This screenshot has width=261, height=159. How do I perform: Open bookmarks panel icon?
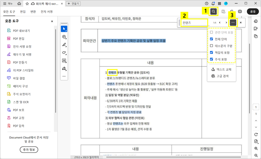(256, 29)
